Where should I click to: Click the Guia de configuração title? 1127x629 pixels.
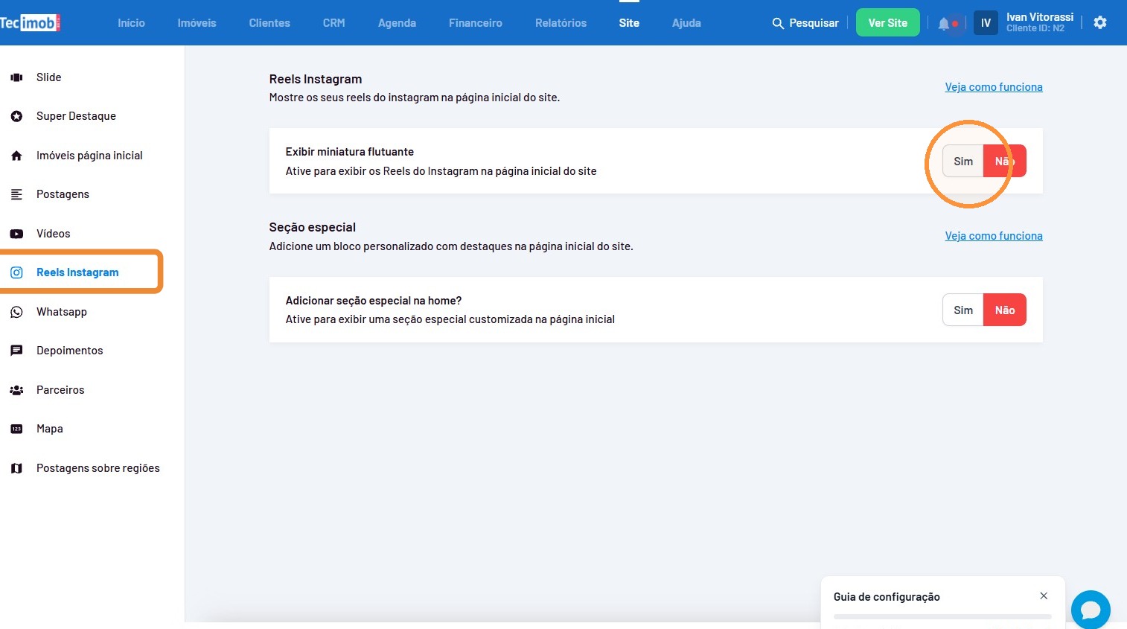(x=887, y=597)
